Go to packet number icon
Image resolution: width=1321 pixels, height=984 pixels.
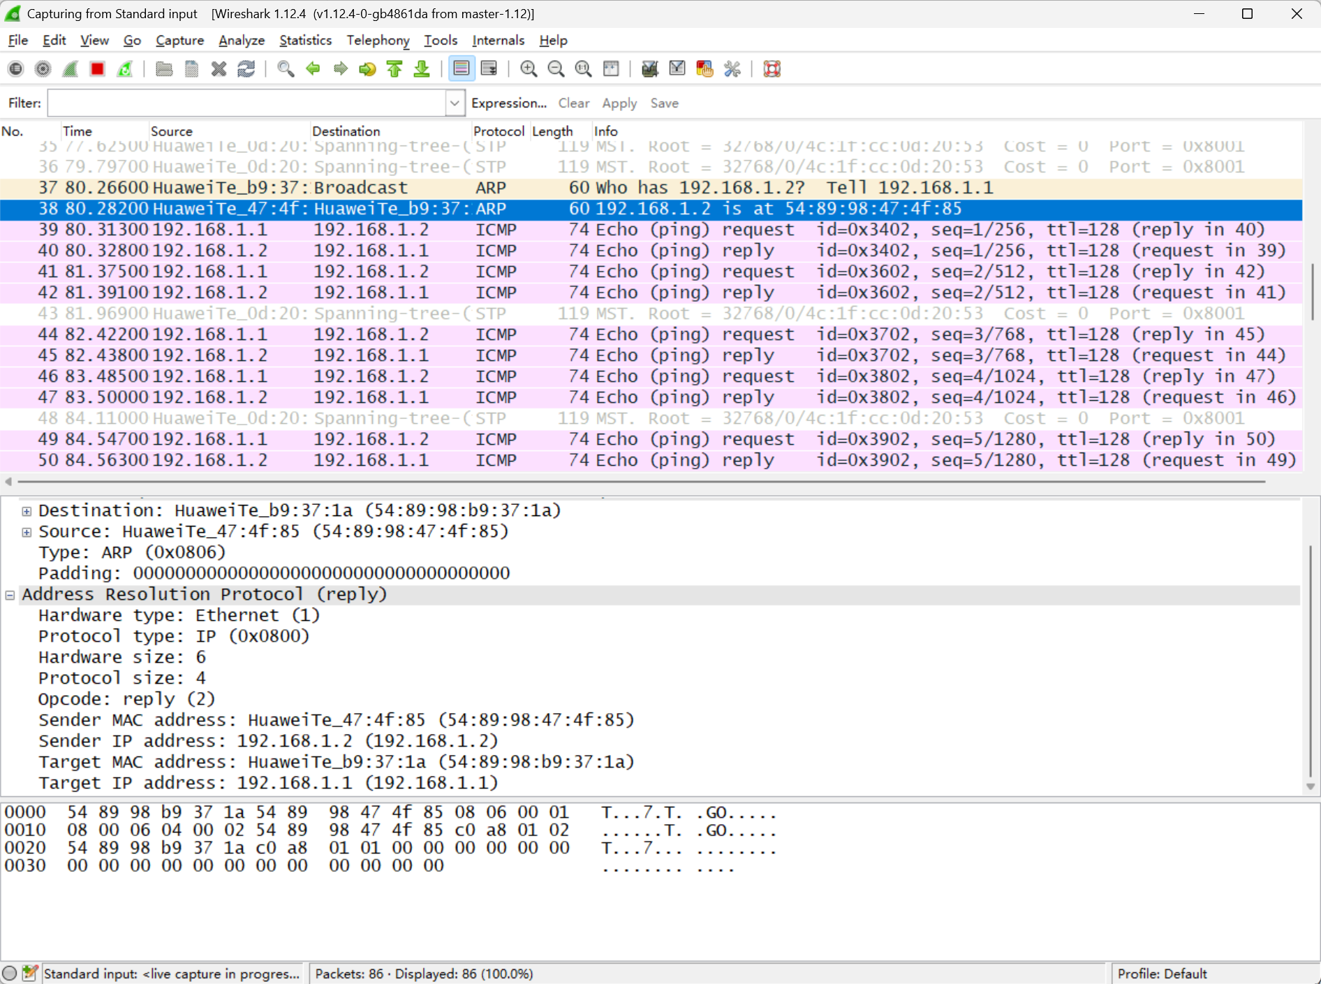point(367,68)
